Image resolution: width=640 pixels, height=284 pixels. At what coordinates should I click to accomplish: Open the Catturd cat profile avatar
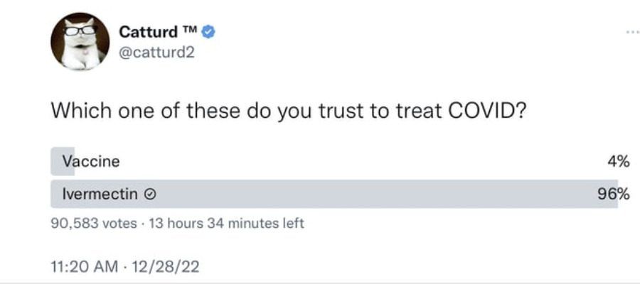[80, 41]
